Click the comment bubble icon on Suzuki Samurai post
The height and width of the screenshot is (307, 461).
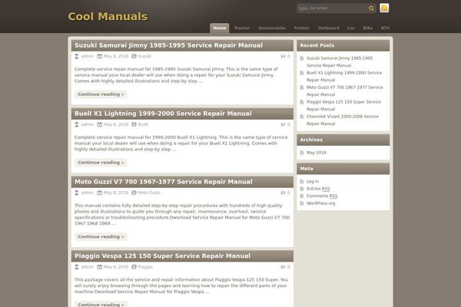(283, 56)
